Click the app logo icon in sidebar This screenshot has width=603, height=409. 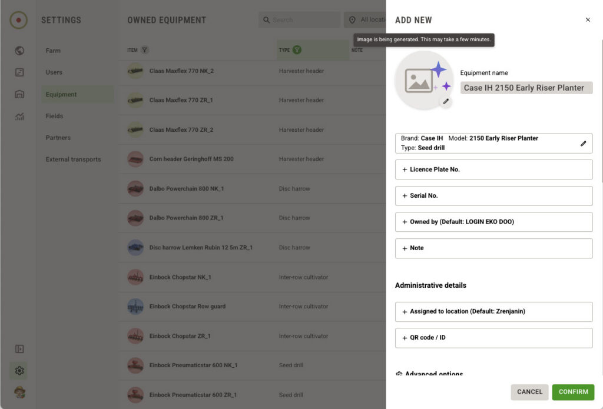pos(18,20)
